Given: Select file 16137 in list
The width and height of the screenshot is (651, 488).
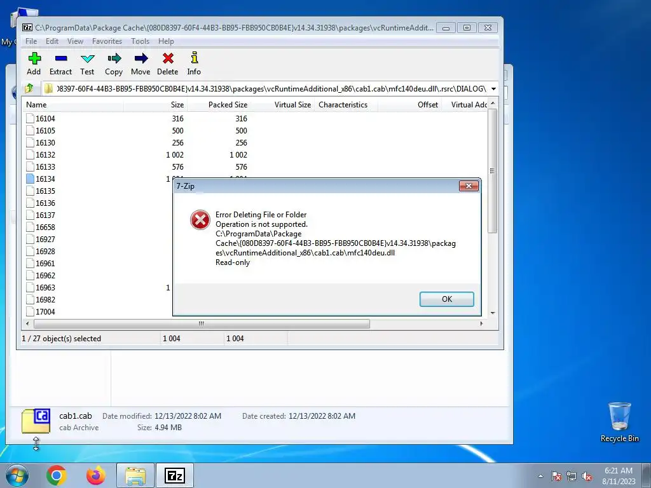Looking at the screenshot, I should click(x=45, y=215).
